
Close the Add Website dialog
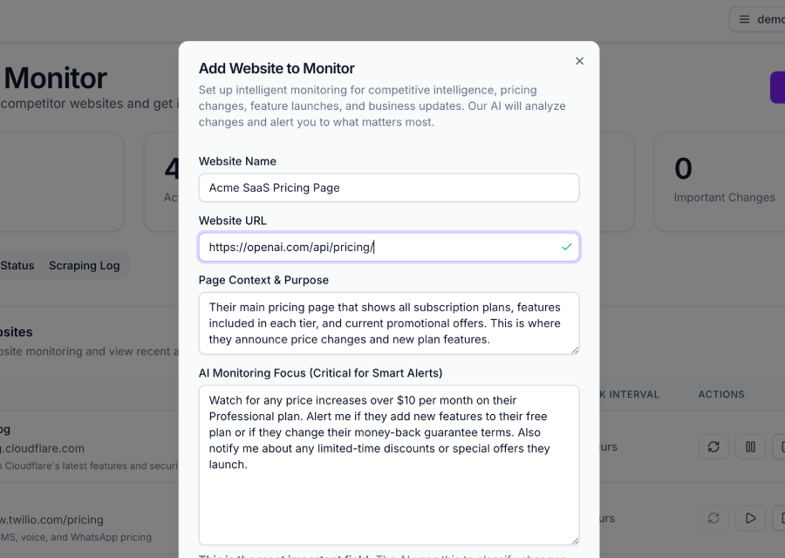tap(579, 61)
